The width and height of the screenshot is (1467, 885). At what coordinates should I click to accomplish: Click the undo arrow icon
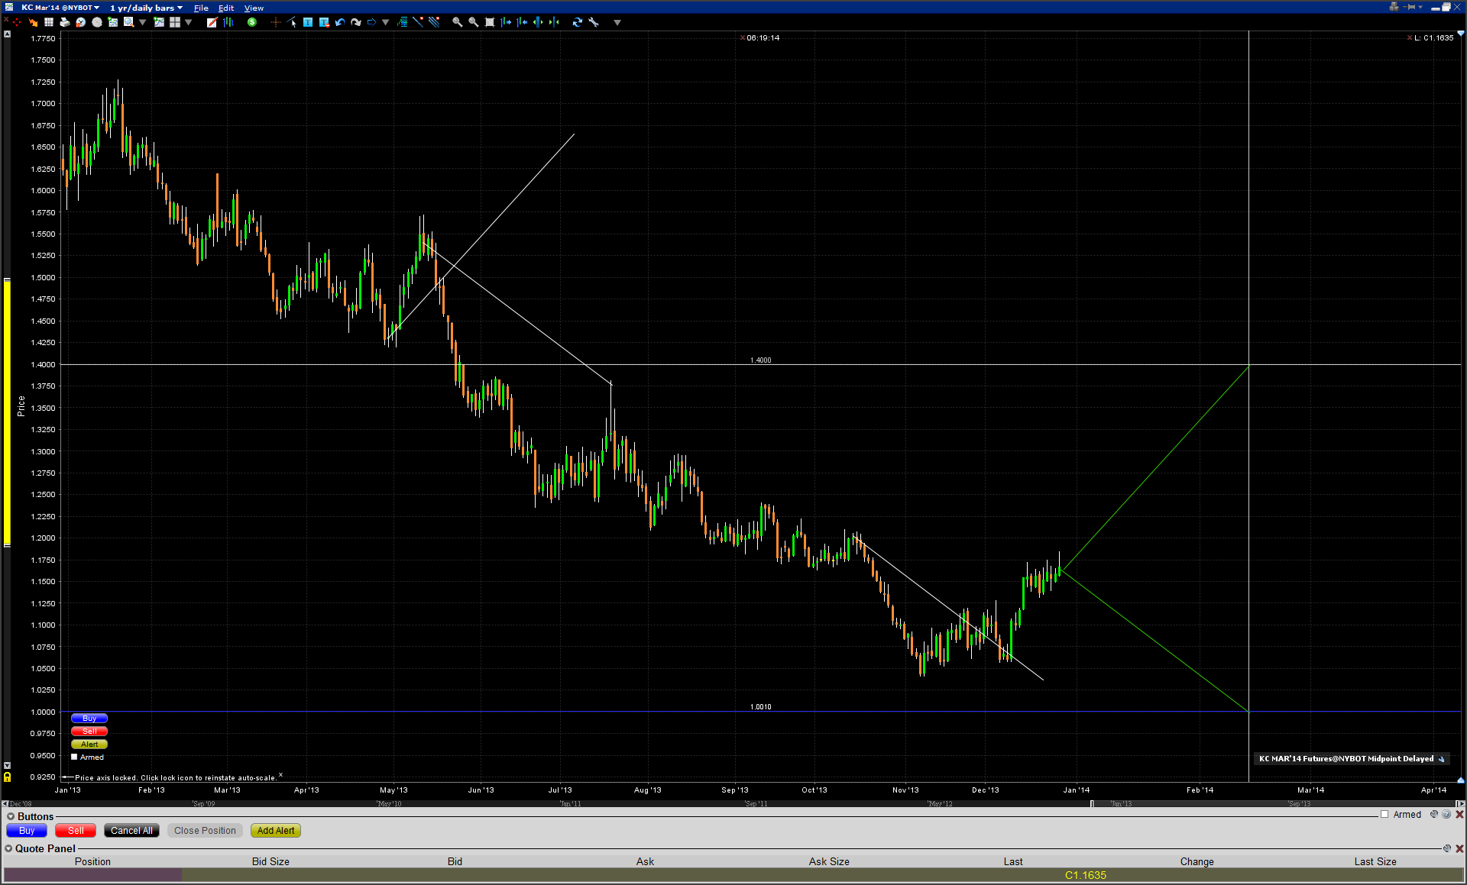coord(340,22)
